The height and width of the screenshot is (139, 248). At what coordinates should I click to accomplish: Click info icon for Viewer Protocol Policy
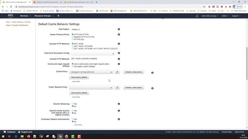point(119,34)
